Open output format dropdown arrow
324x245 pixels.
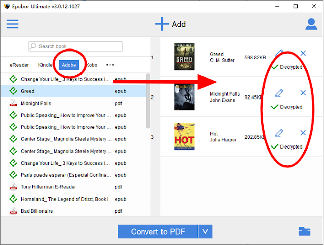[205, 231]
